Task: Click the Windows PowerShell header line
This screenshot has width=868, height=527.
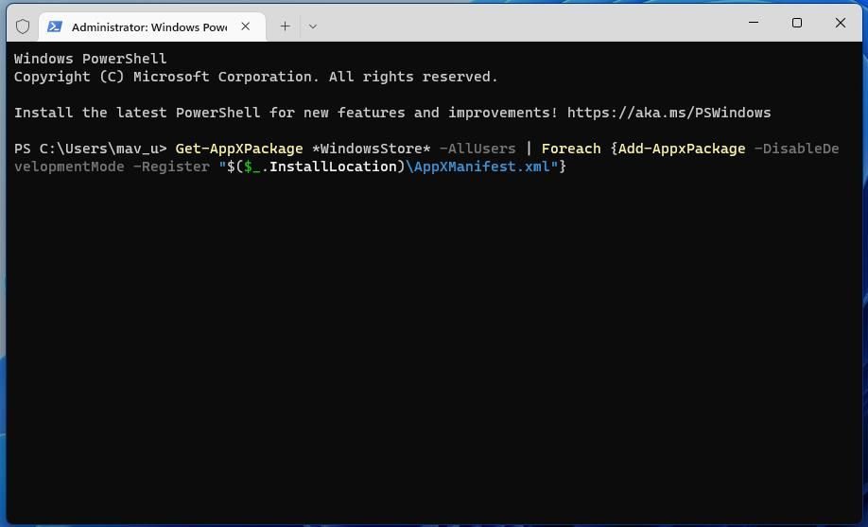Action: (90, 59)
